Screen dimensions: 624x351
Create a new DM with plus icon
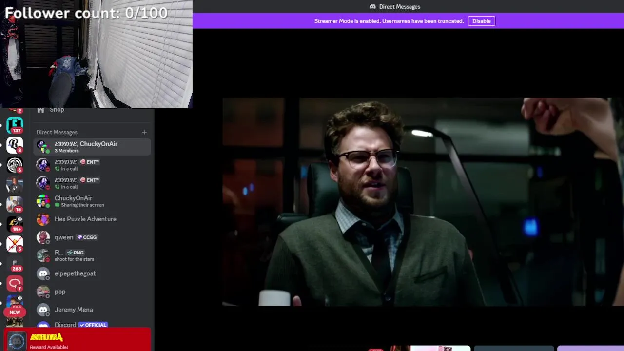144,132
